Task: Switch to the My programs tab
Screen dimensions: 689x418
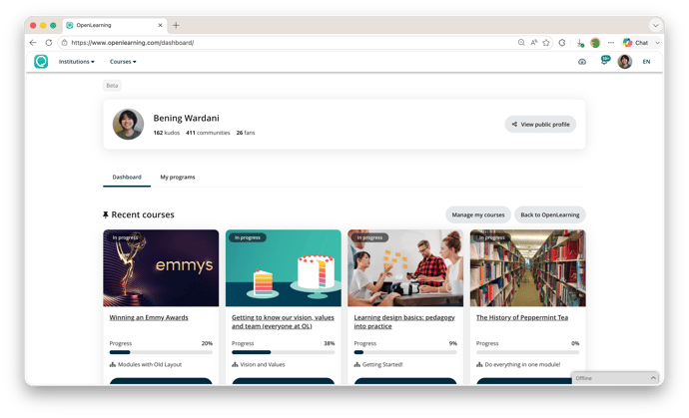Action: tap(178, 177)
